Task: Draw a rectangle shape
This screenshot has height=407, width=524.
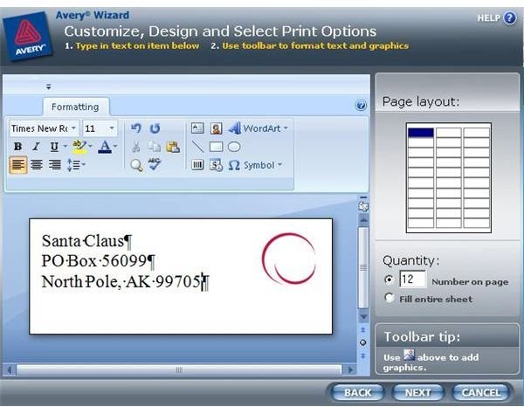Action: 216,147
